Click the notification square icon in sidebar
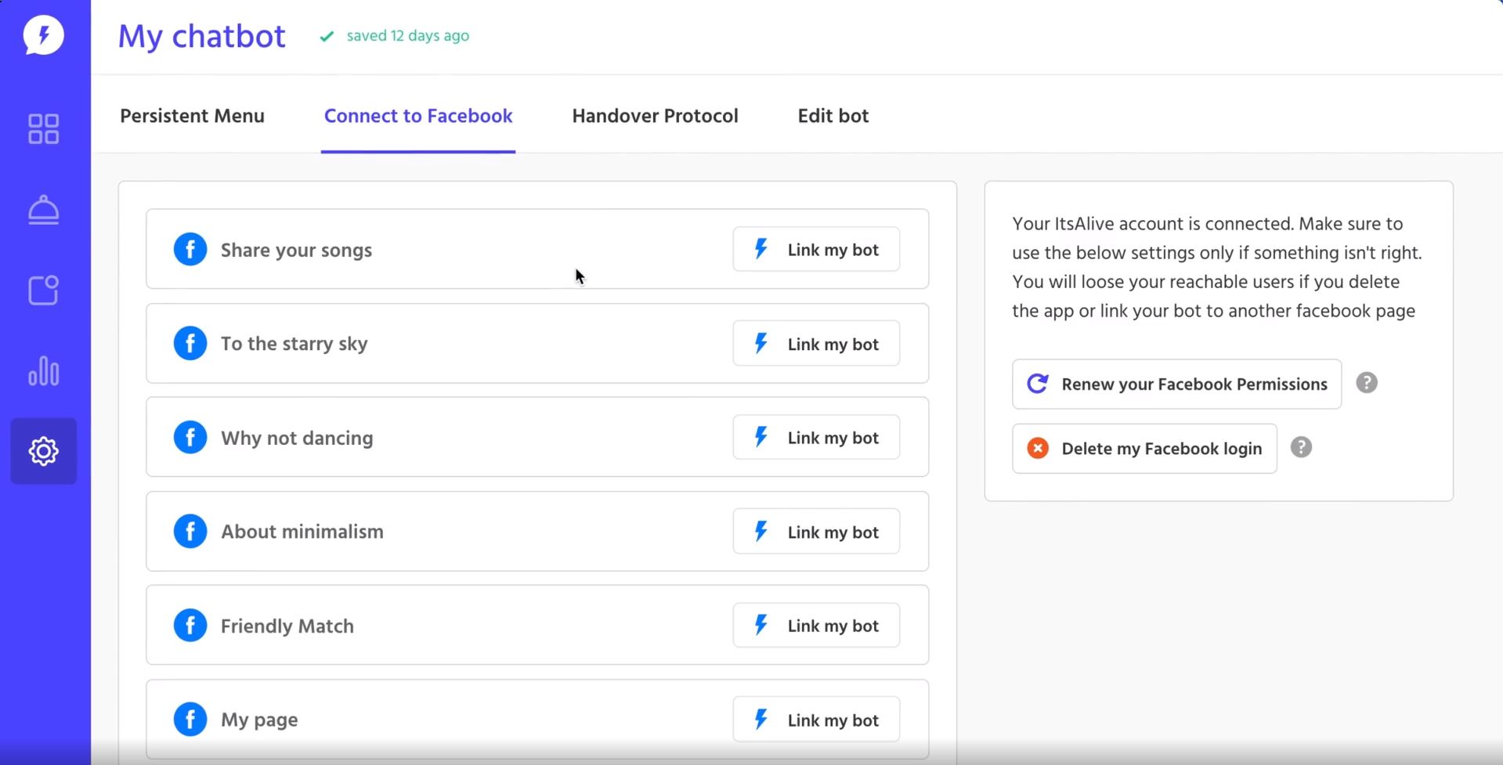The height and width of the screenshot is (765, 1503). pos(43,290)
